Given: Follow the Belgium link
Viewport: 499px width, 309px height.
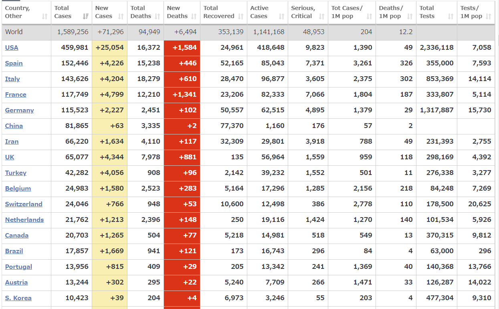Looking at the screenshot, I should pos(18,188).
